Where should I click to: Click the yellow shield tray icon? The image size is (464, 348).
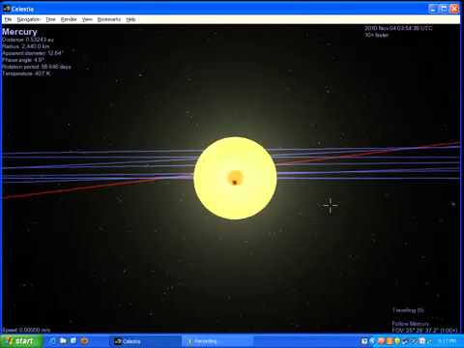click(397, 341)
